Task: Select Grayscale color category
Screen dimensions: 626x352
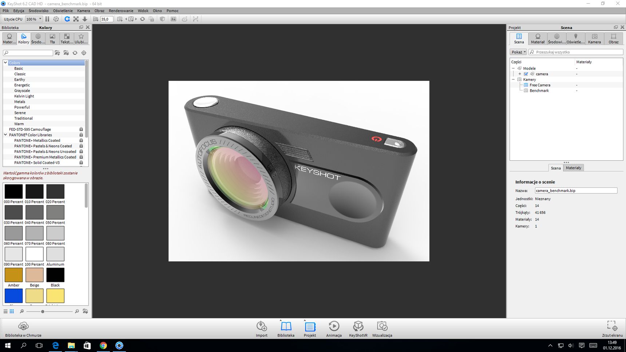Action: [x=22, y=91]
